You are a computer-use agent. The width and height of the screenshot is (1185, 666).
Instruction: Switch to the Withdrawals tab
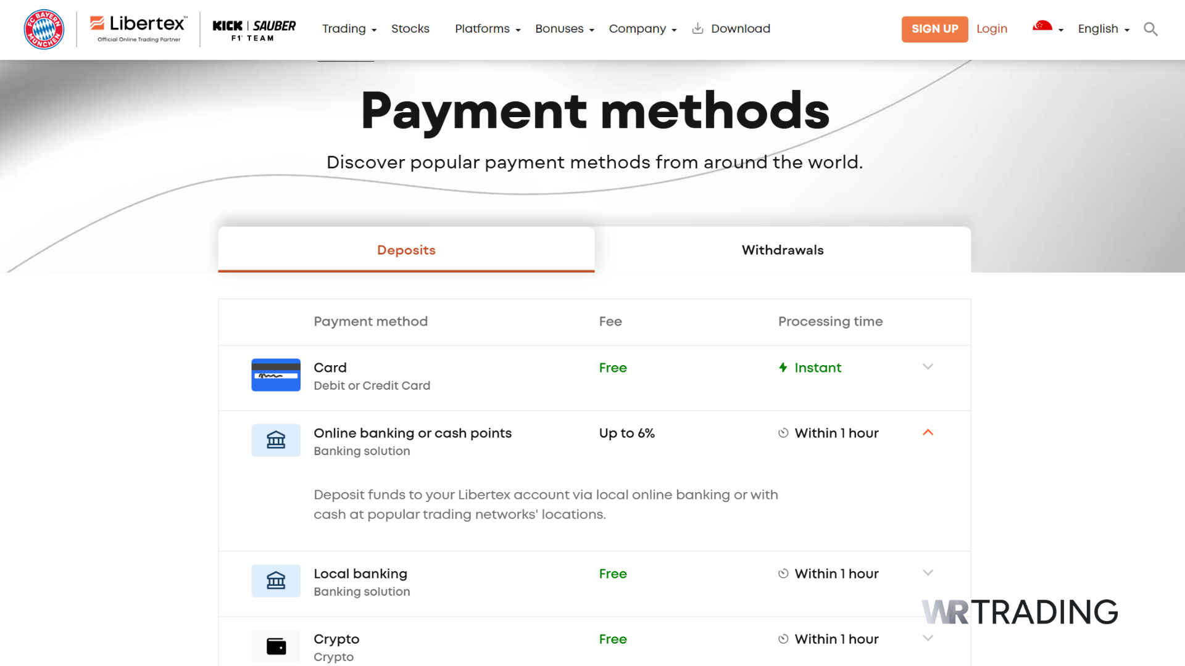tap(782, 250)
